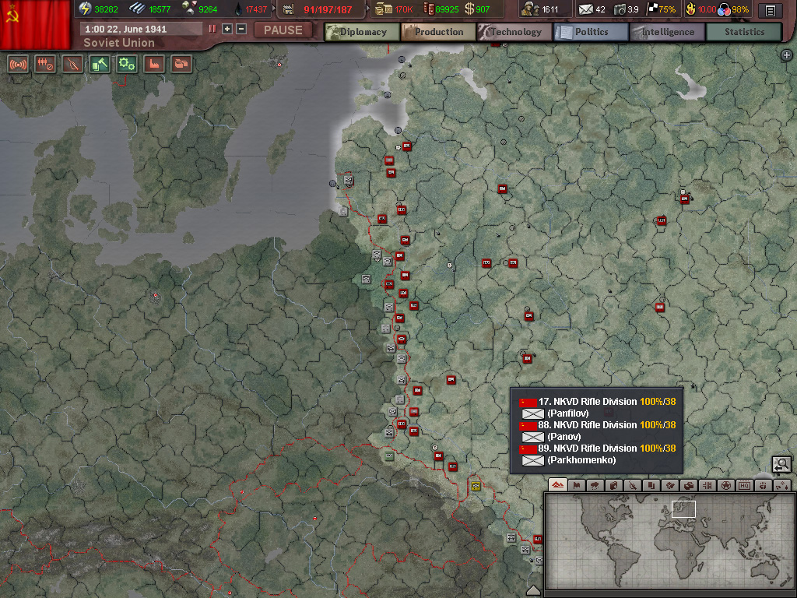Toggle the troops prohibited alert icon
Screen dimensions: 797x598
(x=44, y=64)
